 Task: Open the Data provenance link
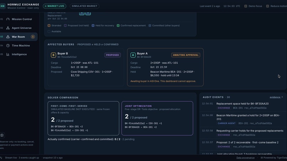245,158
